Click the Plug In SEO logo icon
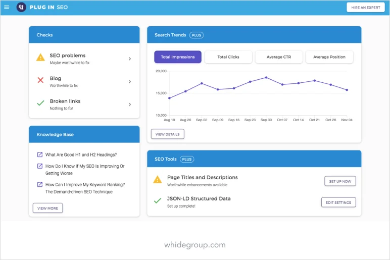This screenshot has width=390, height=260. pos(21,7)
